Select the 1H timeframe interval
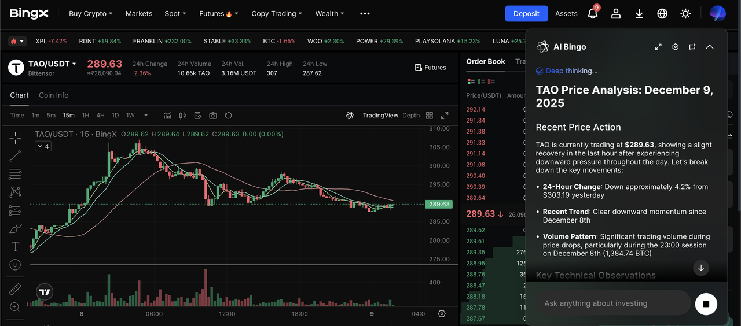Viewport: 741px width, 326px height. coord(86,116)
